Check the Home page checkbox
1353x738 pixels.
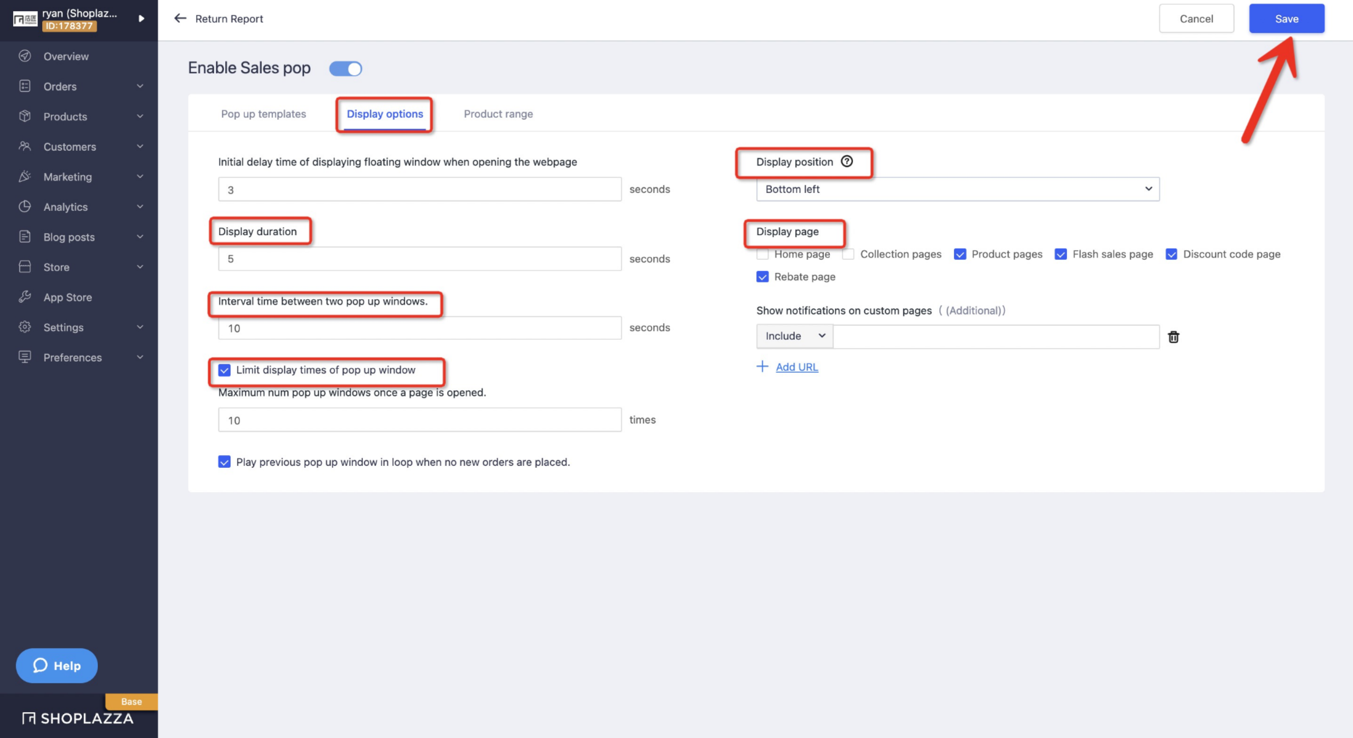(762, 254)
